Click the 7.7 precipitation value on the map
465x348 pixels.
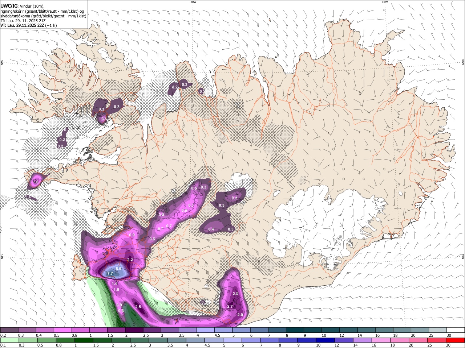click(x=110, y=274)
